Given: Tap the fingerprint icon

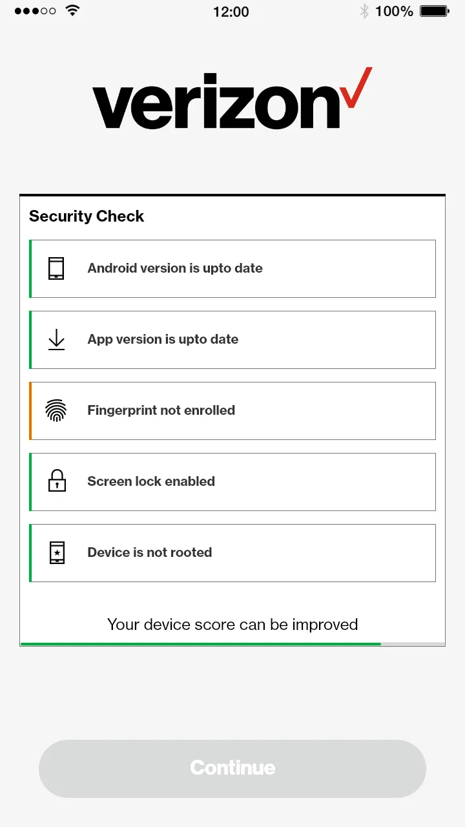Looking at the screenshot, I should tap(57, 410).
